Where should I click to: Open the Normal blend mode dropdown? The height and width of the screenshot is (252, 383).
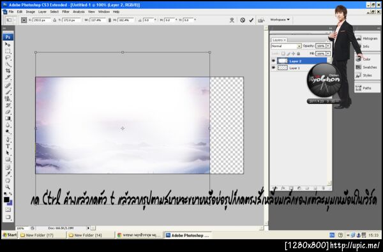pyautogui.click(x=286, y=46)
